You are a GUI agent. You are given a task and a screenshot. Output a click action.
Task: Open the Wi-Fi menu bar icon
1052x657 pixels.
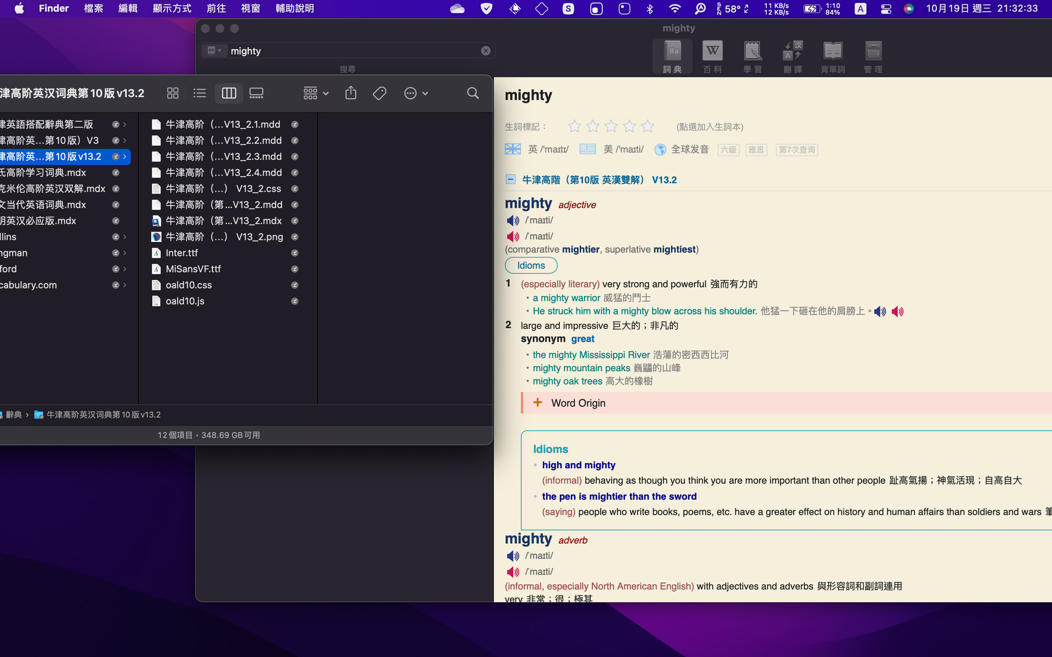click(x=674, y=9)
